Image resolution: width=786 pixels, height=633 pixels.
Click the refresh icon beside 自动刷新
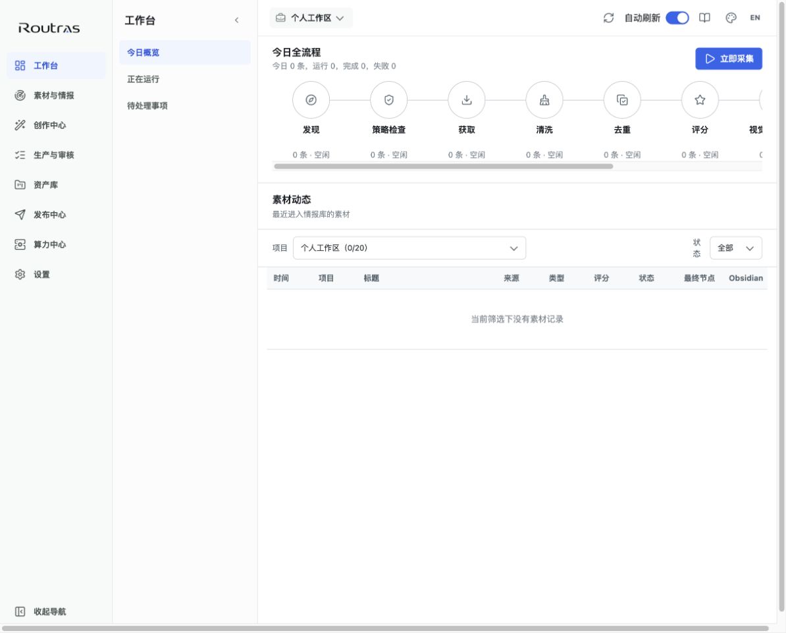click(x=608, y=18)
